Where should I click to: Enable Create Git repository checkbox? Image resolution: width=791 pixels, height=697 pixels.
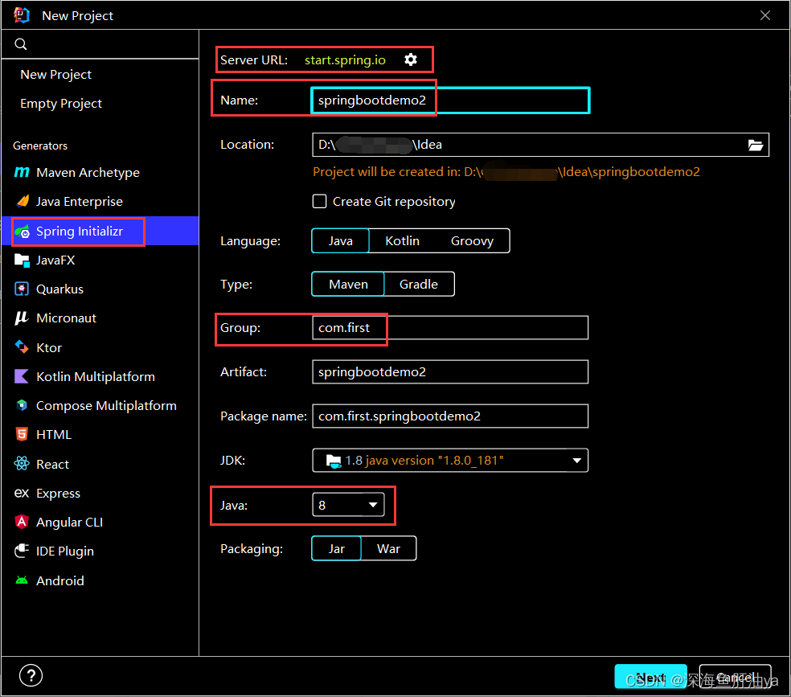[x=319, y=201]
